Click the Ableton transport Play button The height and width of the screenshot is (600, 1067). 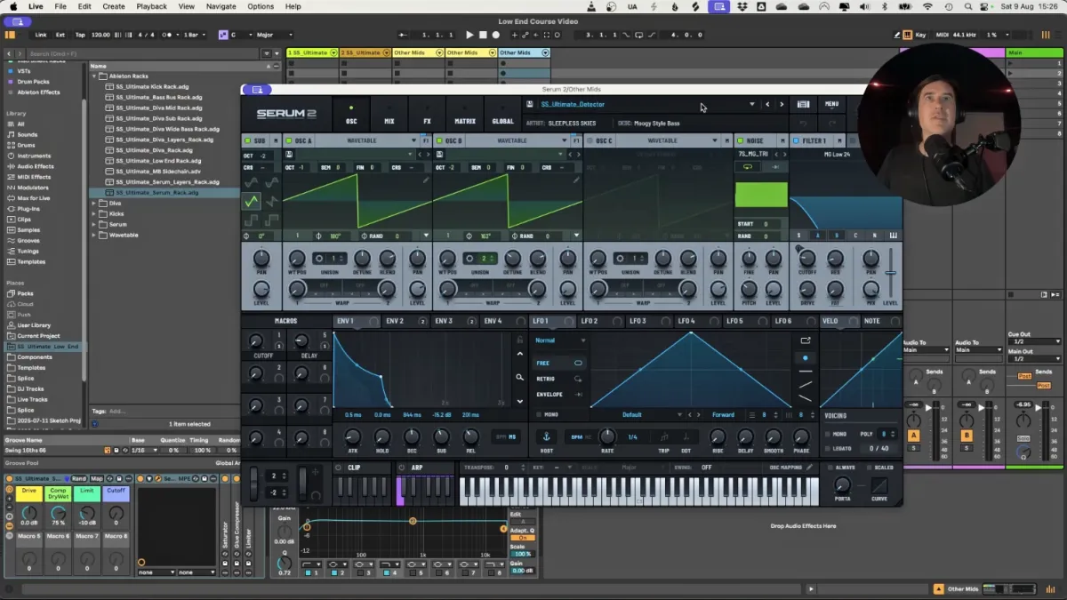coord(469,35)
